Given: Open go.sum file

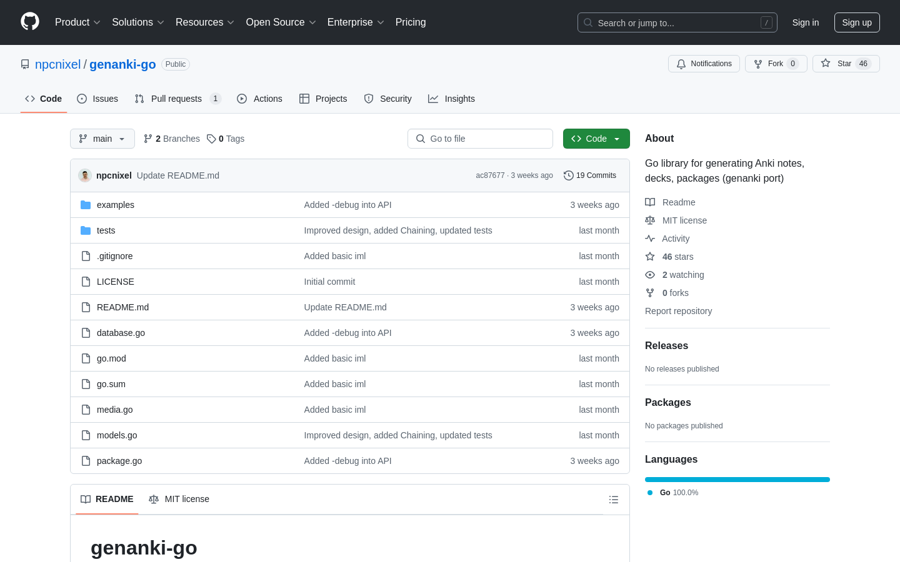Looking at the screenshot, I should coord(111,384).
